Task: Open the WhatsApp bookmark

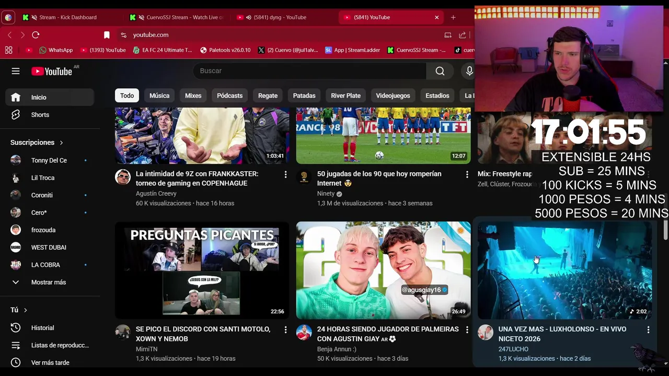Action: [x=56, y=50]
